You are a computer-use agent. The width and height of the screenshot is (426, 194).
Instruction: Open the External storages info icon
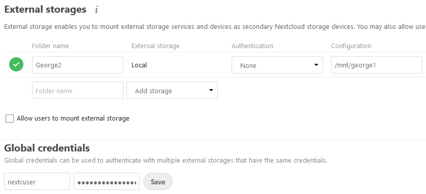[96, 10]
